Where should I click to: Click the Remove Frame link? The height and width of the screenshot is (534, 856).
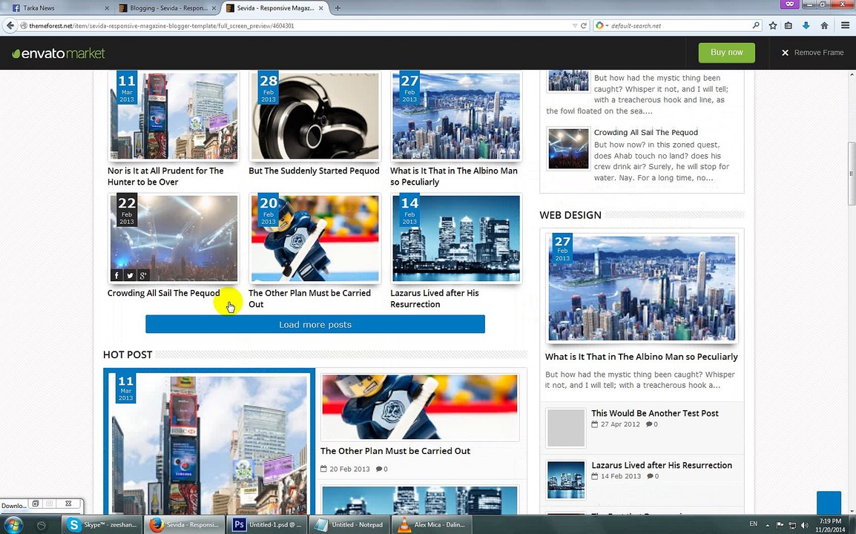812,53
